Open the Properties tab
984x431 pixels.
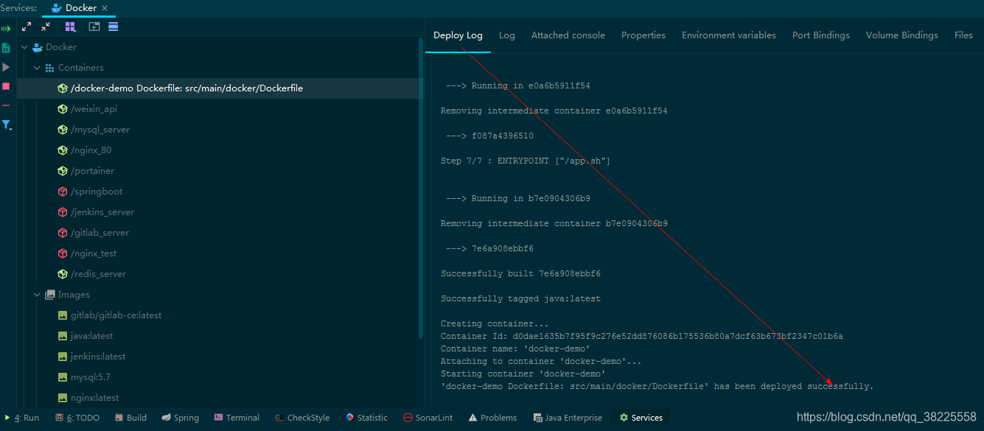[x=643, y=35]
